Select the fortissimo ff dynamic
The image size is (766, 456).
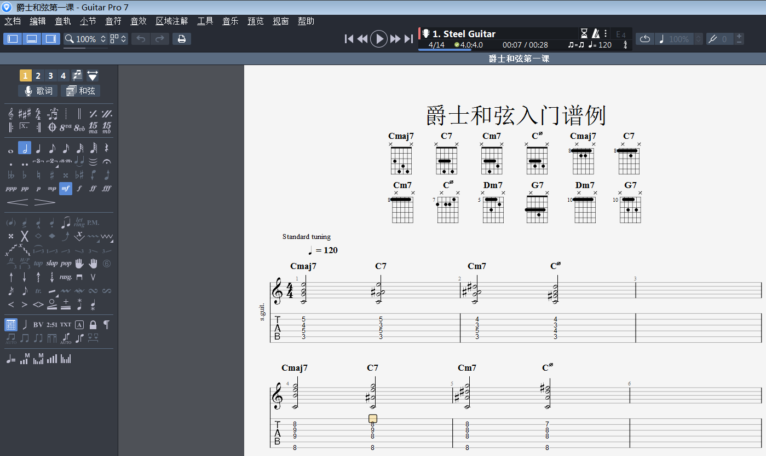(x=93, y=189)
